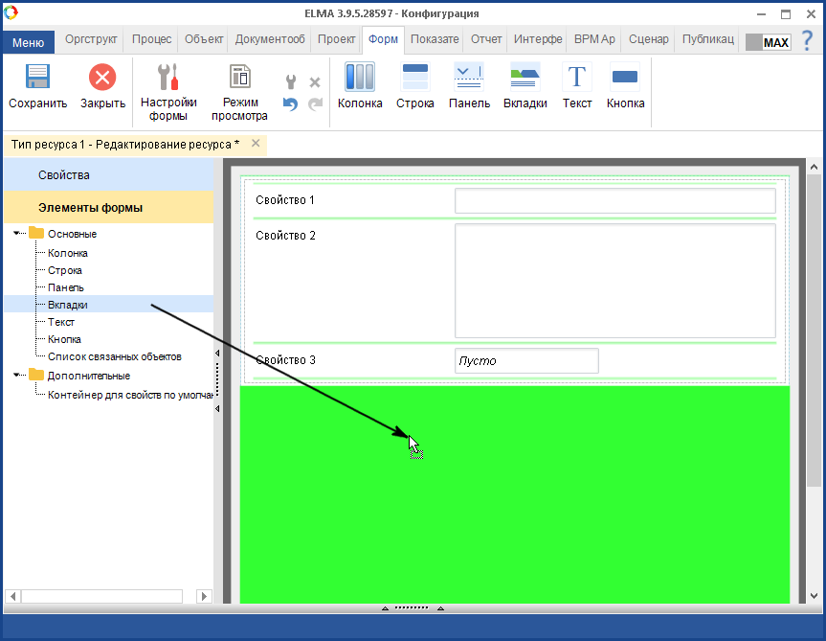Open Настройки формы (Form settings)
The height and width of the screenshot is (641, 826).
168,79
